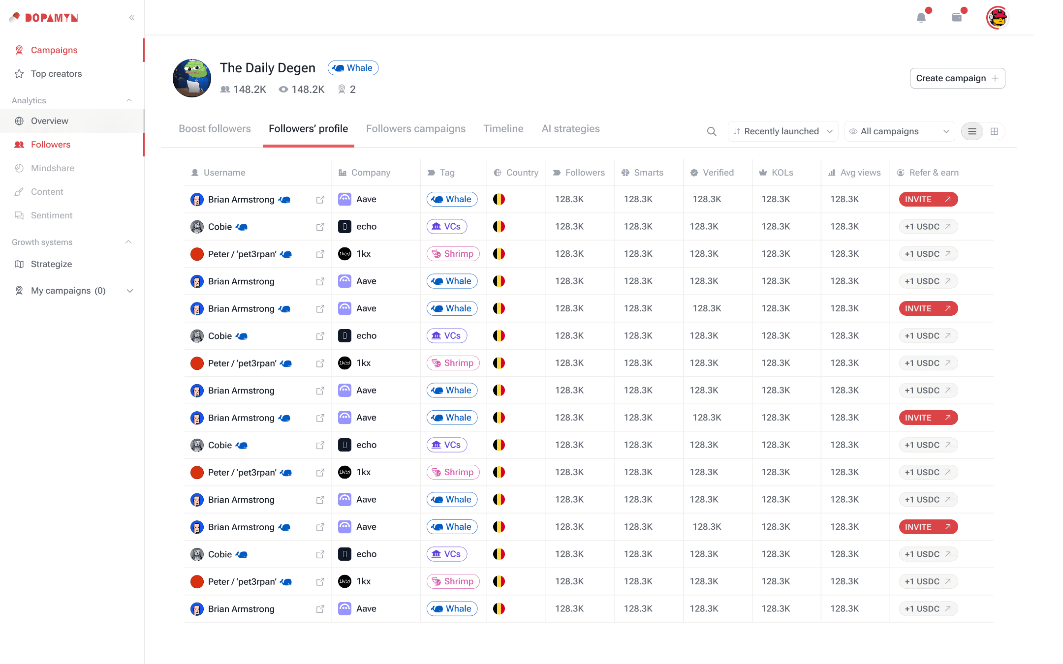Image resolution: width=1063 pixels, height=664 pixels.
Task: Open the notifications bell icon
Action: (921, 18)
